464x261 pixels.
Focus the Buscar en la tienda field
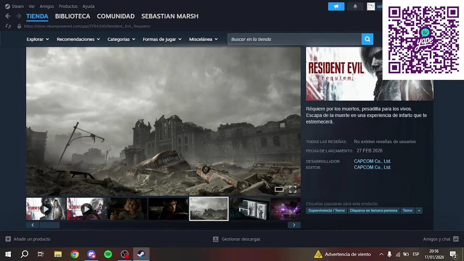point(295,39)
